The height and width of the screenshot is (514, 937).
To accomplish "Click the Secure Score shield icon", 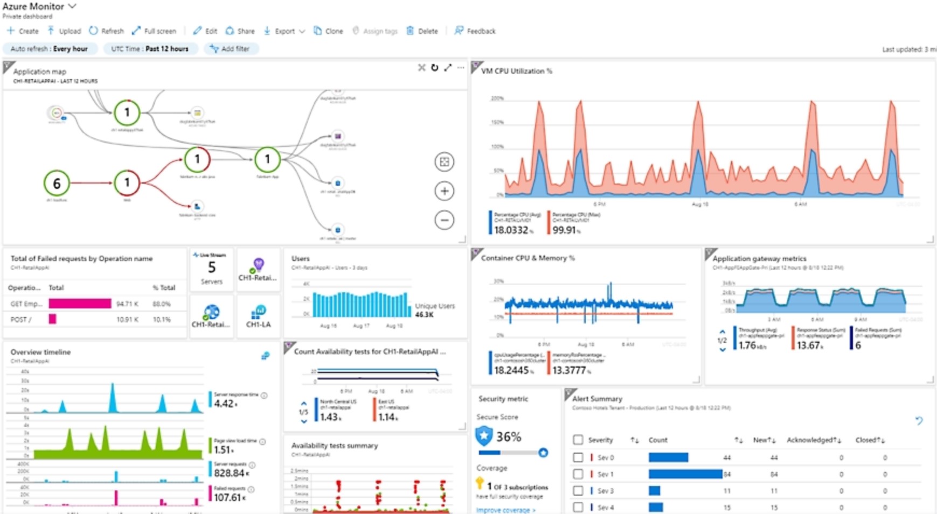I will (484, 435).
